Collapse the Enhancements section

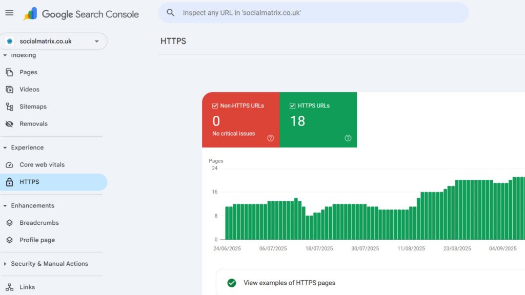(5, 205)
